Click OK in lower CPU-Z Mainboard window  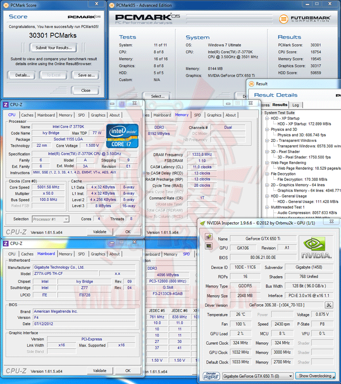(128, 371)
